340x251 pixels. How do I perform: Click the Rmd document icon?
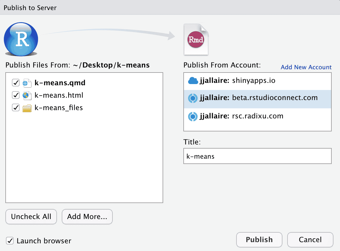click(x=196, y=39)
